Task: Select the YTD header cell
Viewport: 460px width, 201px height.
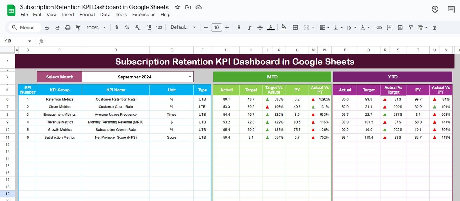Action: click(x=392, y=77)
